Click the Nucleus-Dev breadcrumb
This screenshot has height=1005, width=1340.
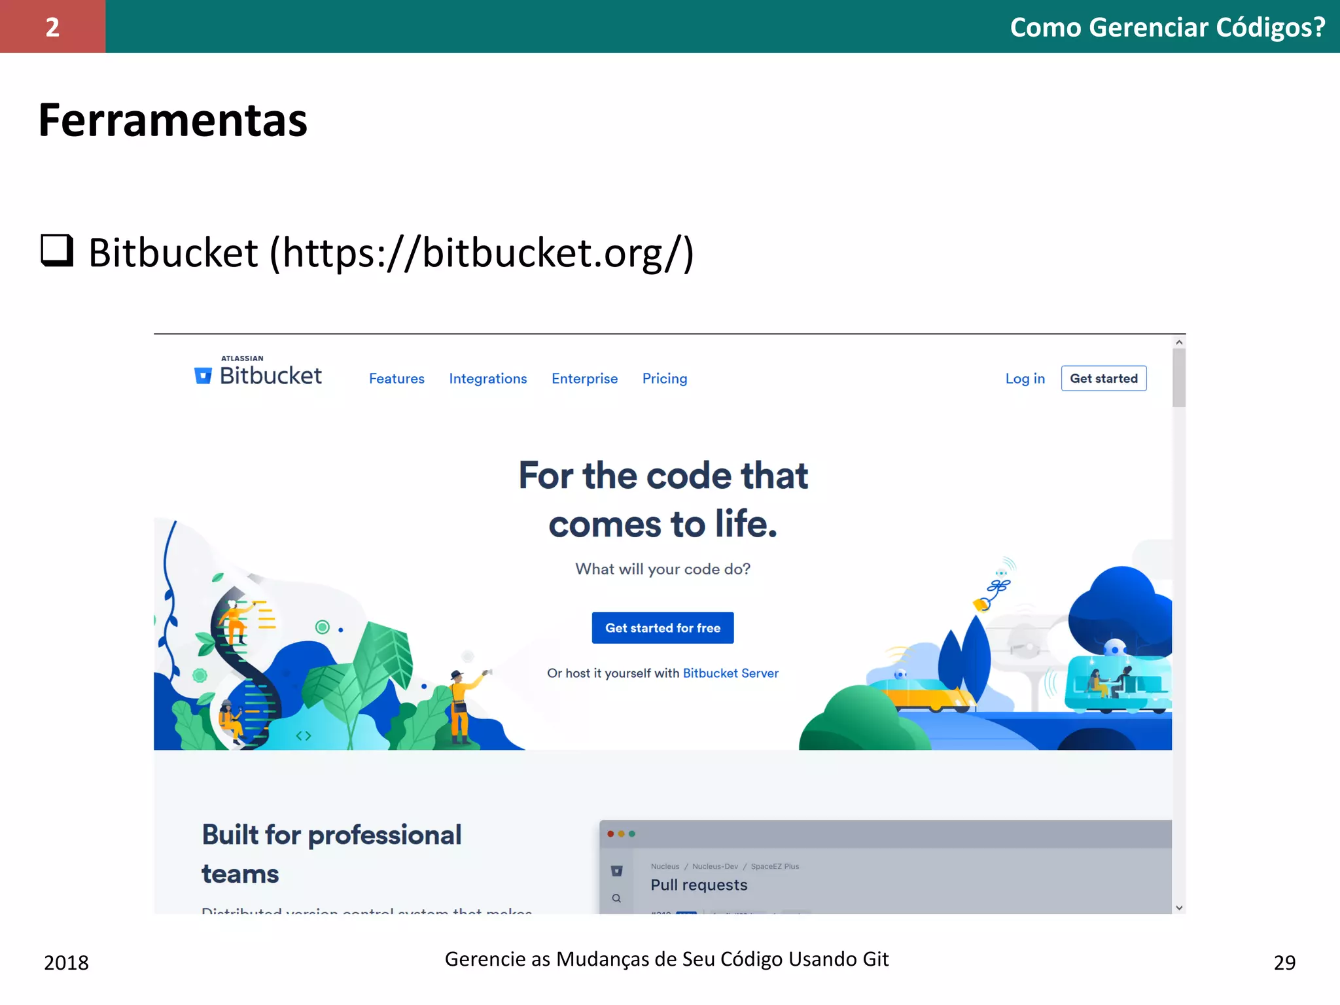(x=715, y=866)
